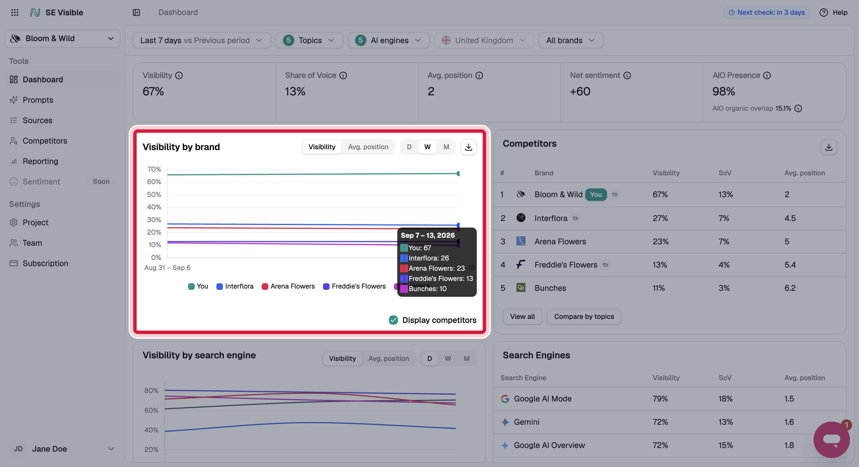
Task: Click View all competitors button
Action: (522, 316)
